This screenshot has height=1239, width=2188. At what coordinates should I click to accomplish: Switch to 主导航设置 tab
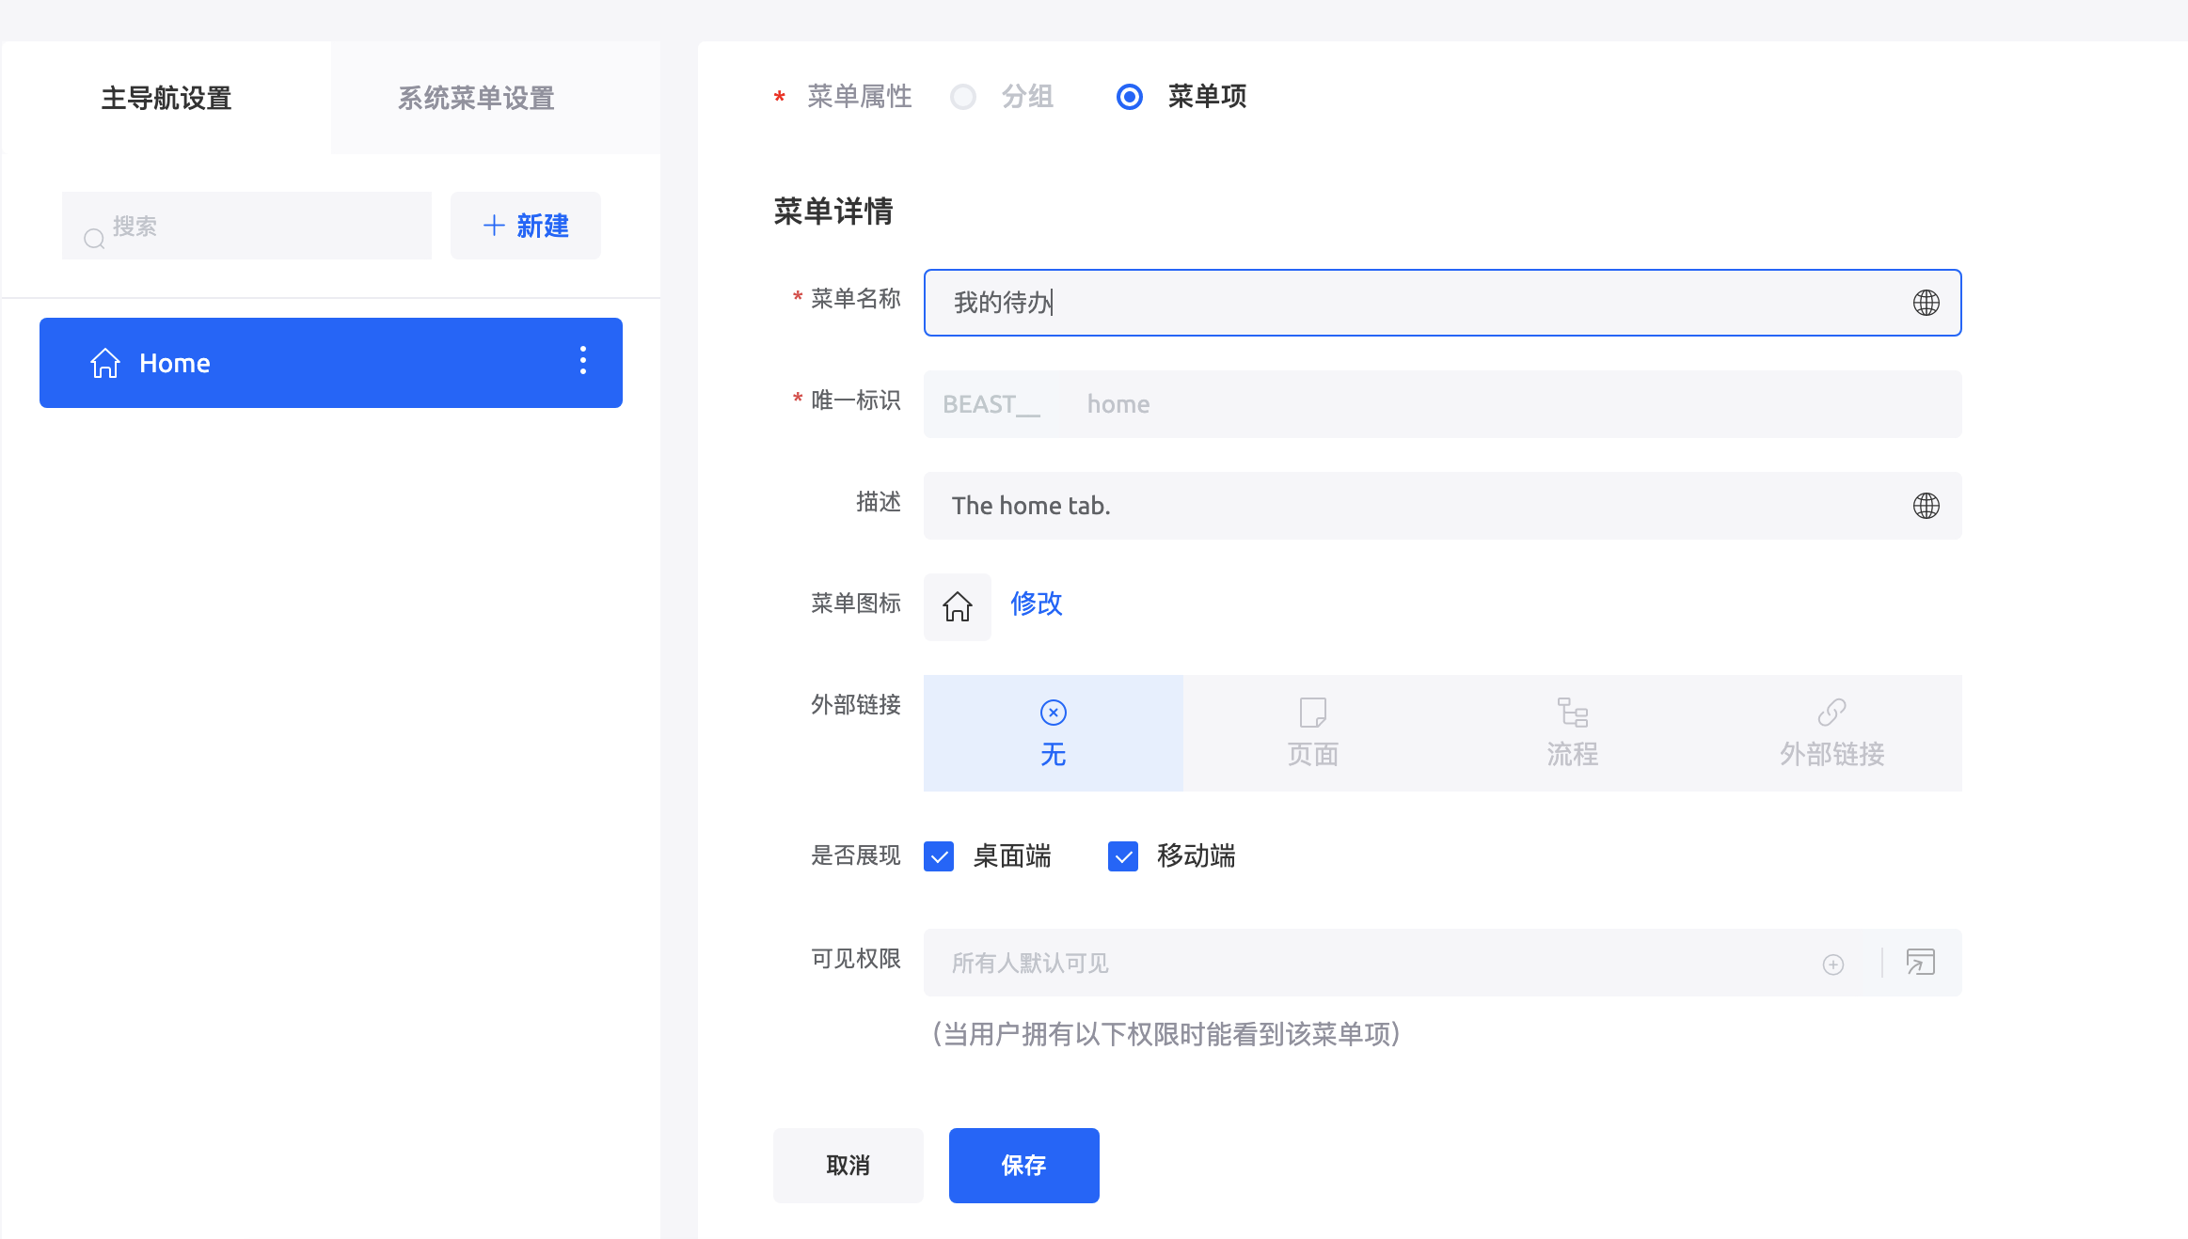[x=166, y=98]
